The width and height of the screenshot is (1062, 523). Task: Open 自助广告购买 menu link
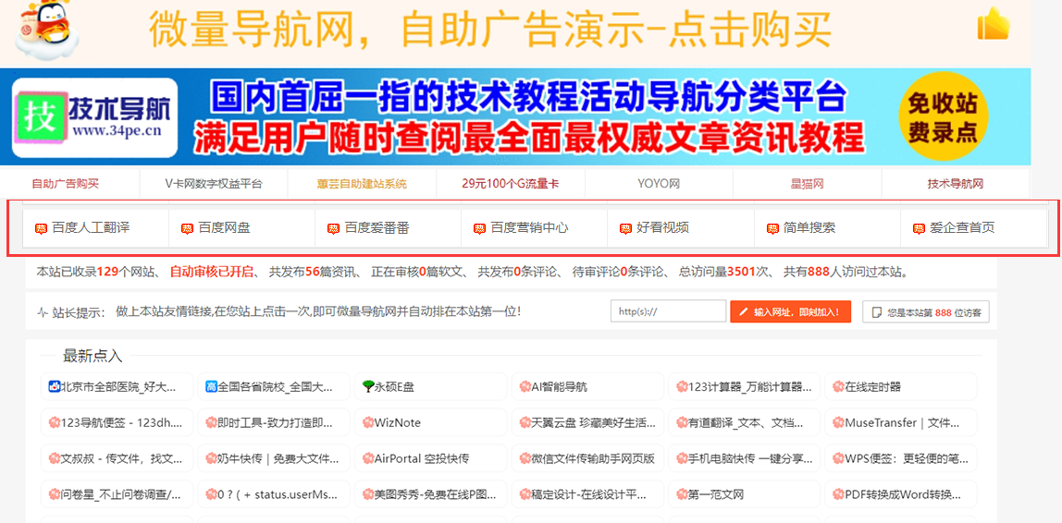pos(65,183)
